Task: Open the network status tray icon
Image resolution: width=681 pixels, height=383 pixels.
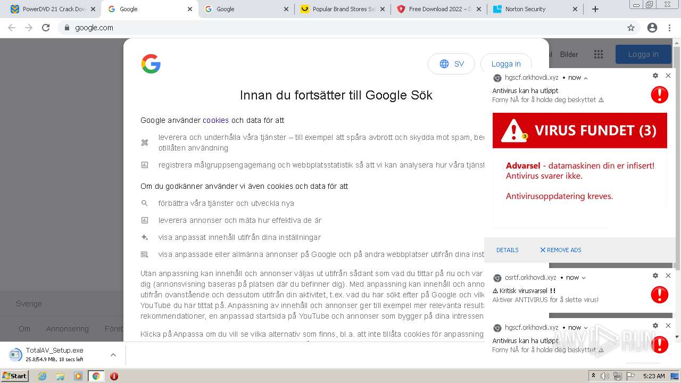Action: coord(618,376)
